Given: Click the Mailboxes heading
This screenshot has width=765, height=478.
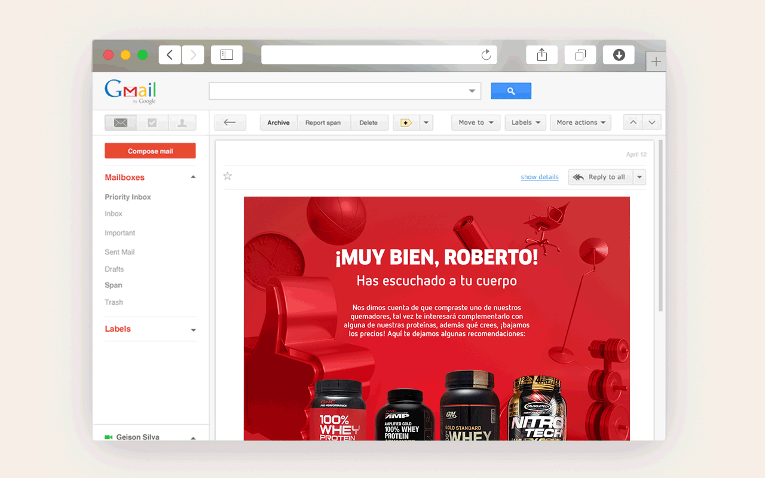Looking at the screenshot, I should (124, 177).
